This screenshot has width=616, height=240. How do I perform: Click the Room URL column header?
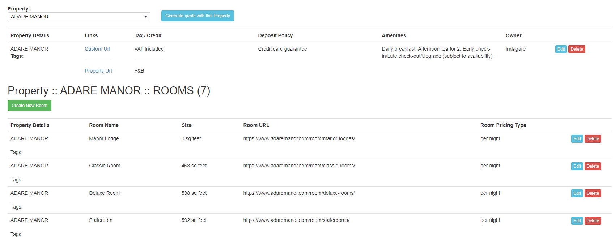click(x=256, y=125)
